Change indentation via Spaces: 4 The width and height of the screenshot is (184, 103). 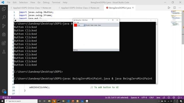pos(135,98)
